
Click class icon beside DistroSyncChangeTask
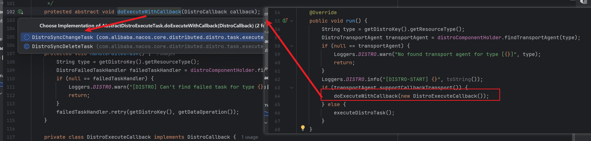click(26, 37)
